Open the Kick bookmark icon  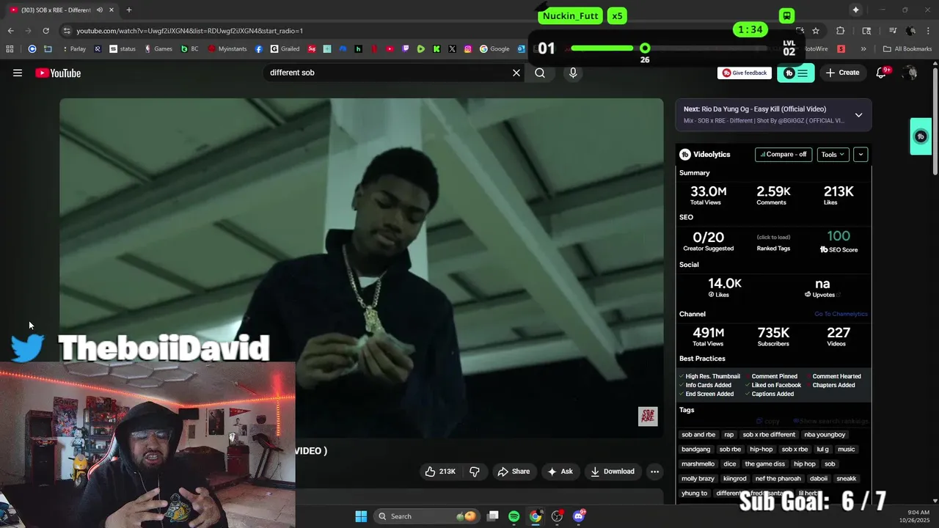click(436, 49)
